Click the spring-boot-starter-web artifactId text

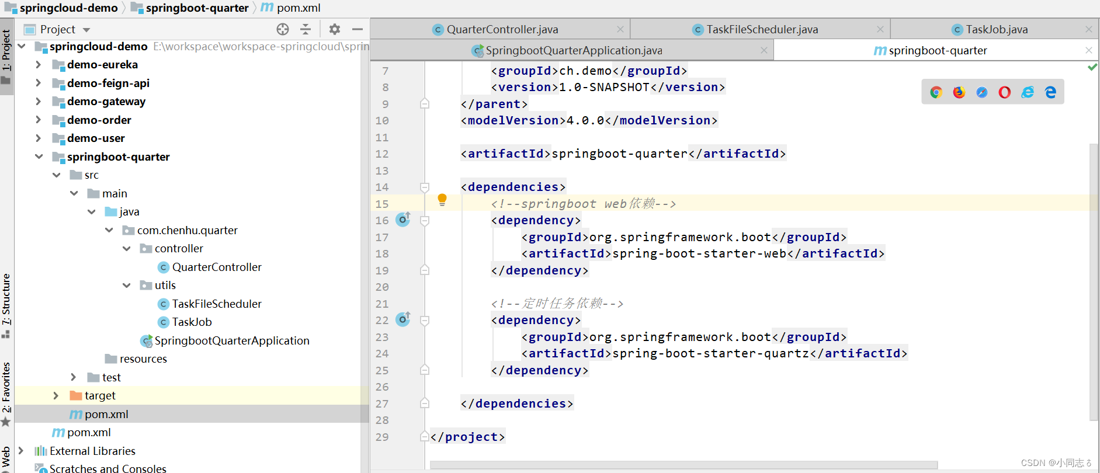699,253
